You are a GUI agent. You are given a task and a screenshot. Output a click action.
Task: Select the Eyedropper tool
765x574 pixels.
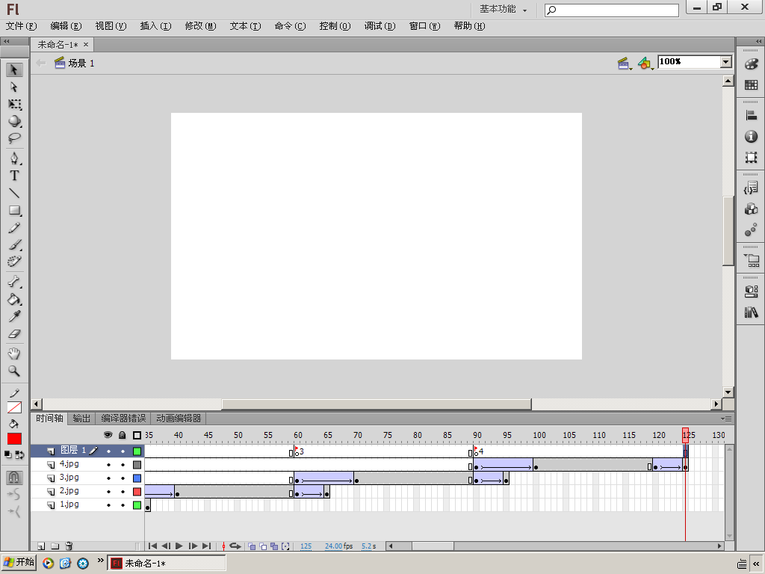point(14,316)
